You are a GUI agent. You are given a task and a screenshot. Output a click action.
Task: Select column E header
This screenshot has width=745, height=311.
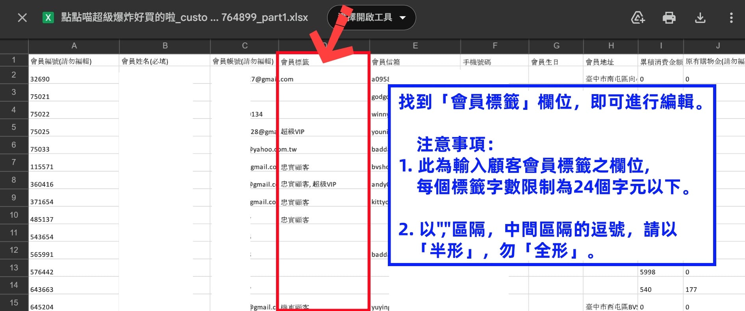click(415, 46)
